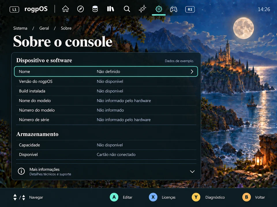Screen dimensions: 277x207
Task: Click the Navegar up/down arrows icon
Action: (x=19, y=197)
